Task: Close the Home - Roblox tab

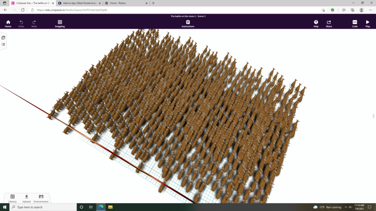Action: pyautogui.click(x=147, y=3)
